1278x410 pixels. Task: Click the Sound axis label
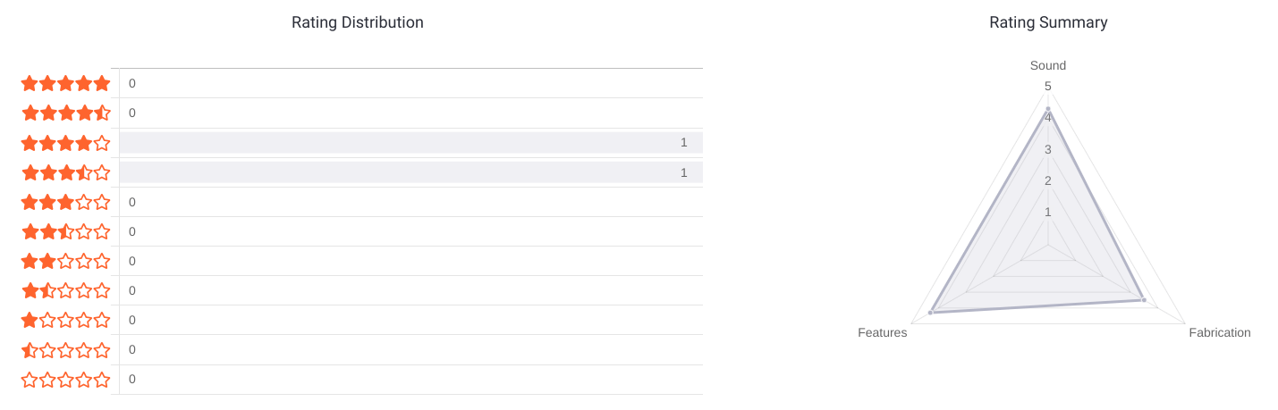point(1047,65)
